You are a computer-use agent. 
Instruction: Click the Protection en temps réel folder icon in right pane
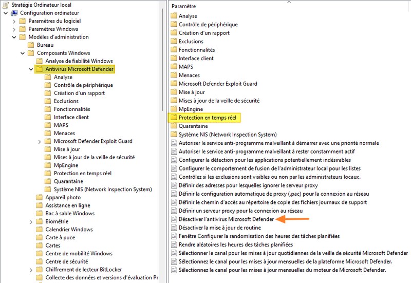coord(174,118)
